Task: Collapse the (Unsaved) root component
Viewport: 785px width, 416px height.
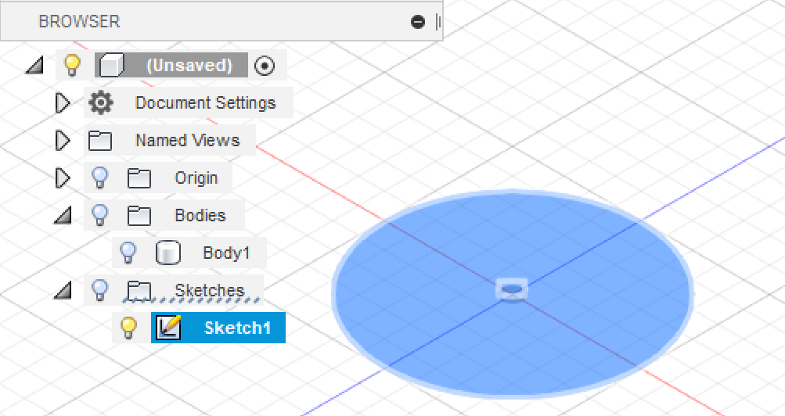Action: pyautogui.click(x=34, y=65)
